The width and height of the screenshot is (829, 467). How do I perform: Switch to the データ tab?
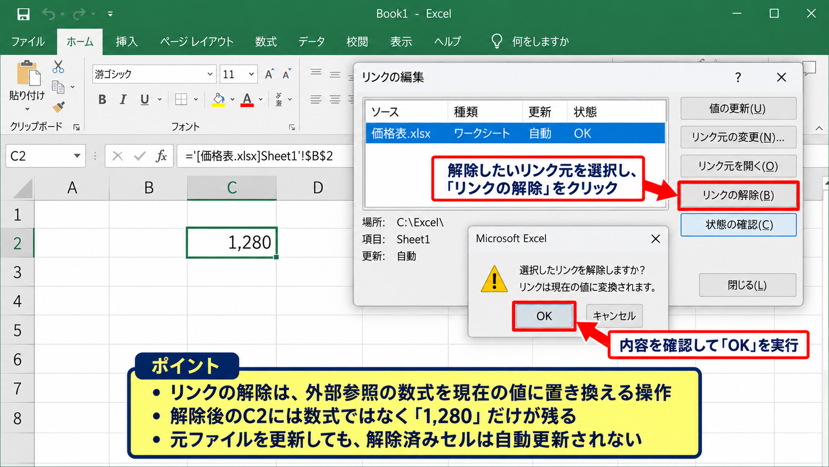[311, 42]
